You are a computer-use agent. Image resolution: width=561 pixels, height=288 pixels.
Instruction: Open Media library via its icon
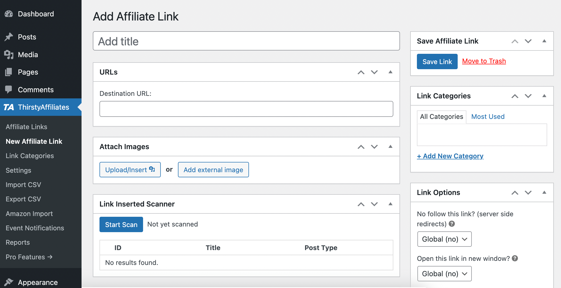pyautogui.click(x=8, y=54)
